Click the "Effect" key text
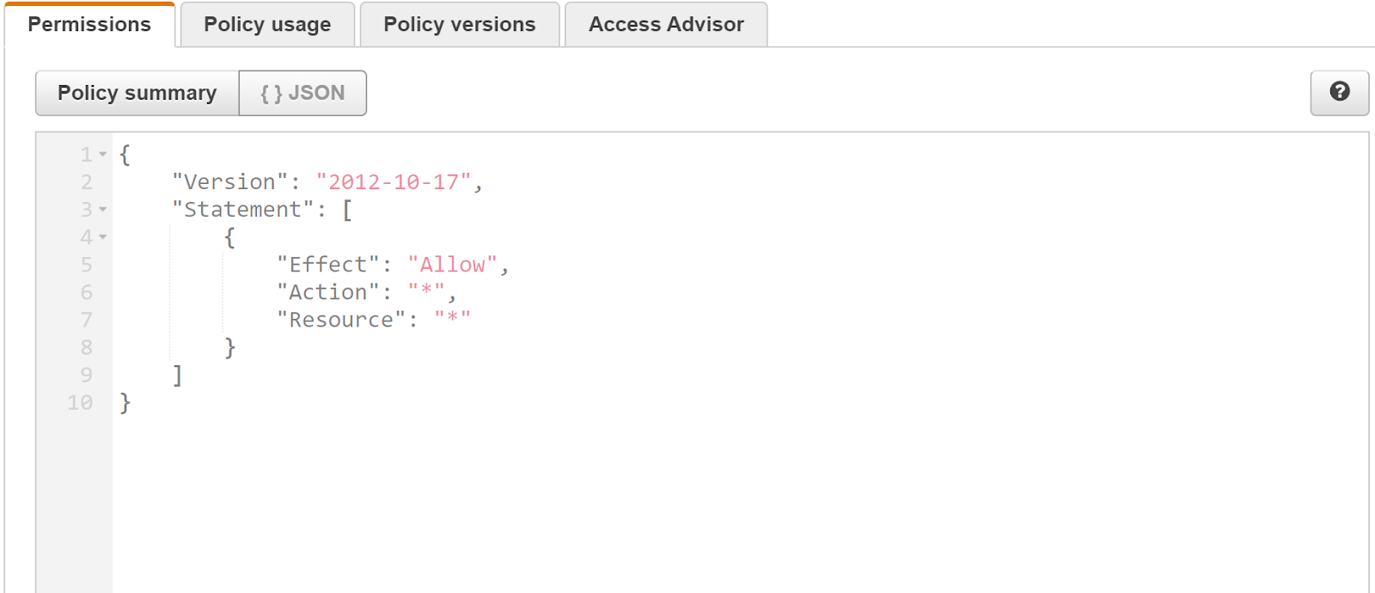This screenshot has width=1375, height=593. [328, 265]
